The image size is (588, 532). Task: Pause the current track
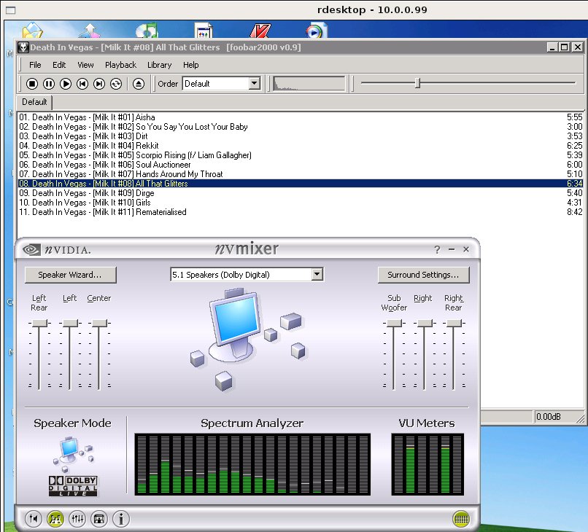pyautogui.click(x=49, y=84)
